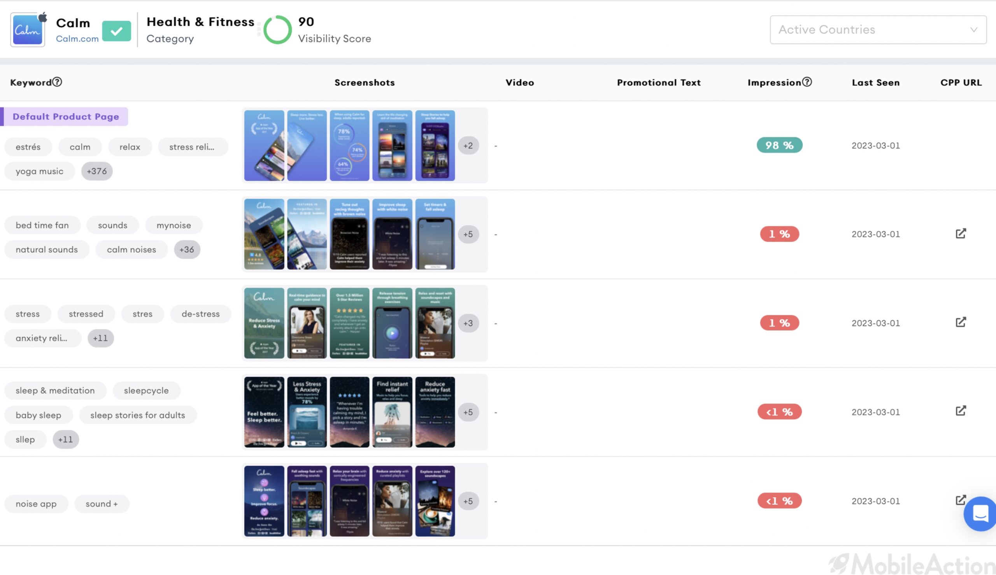This screenshot has height=575, width=996.
Task: Click the Video column header
Action: (x=520, y=83)
